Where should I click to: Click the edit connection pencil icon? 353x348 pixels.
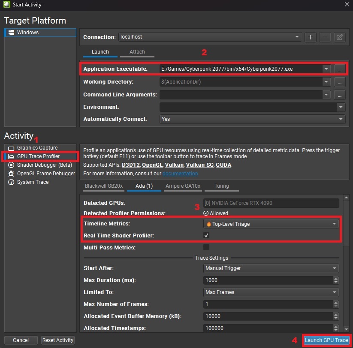click(339, 37)
